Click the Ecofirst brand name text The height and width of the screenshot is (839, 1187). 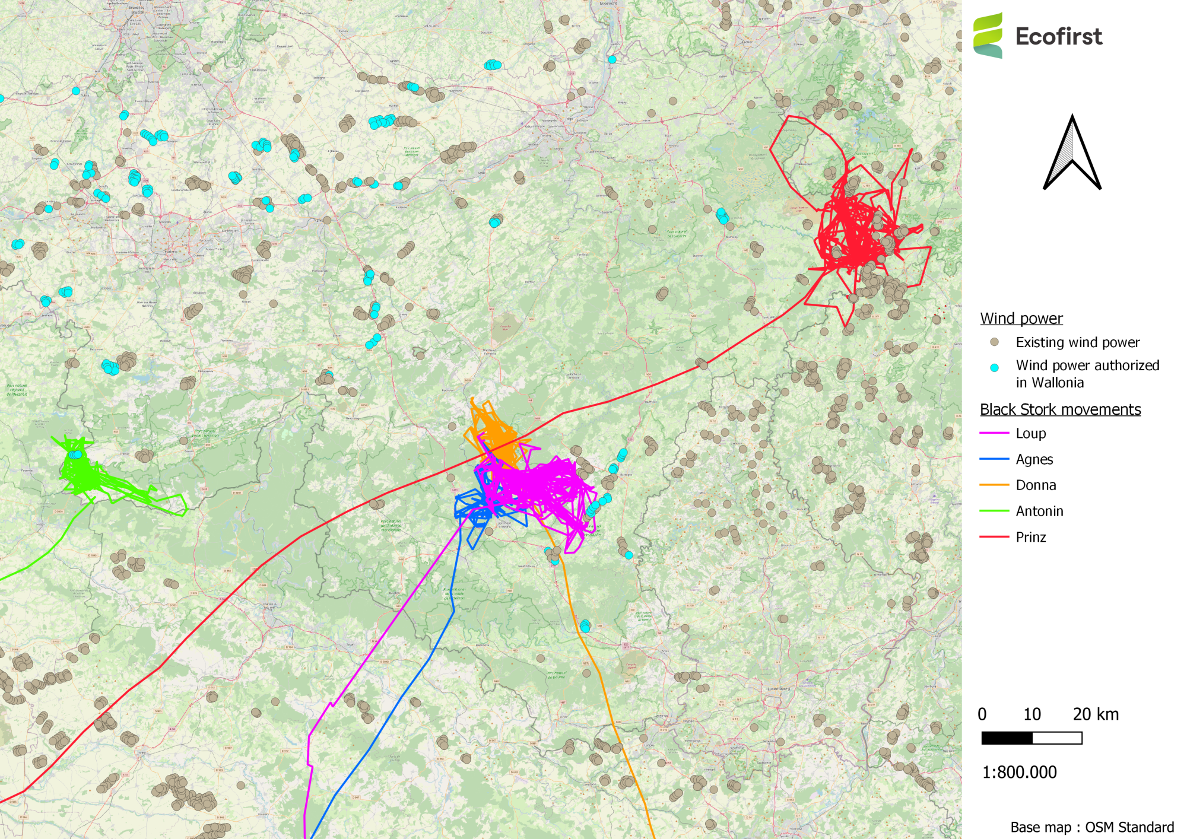[1059, 36]
